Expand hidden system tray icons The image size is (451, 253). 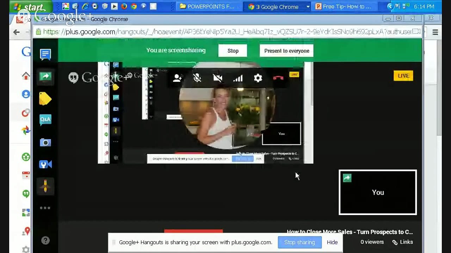390,6
